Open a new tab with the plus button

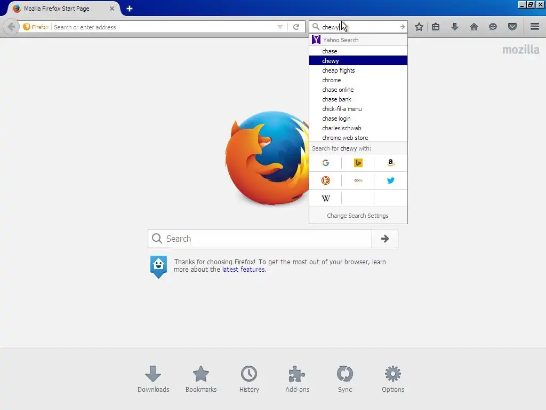click(130, 9)
